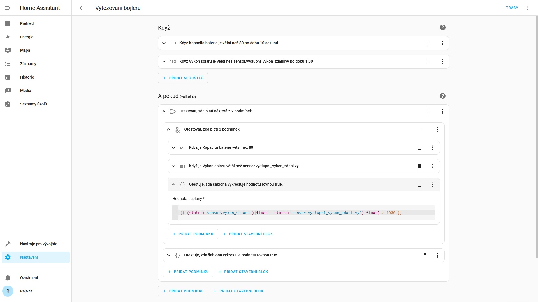Click the three-dot menu for solar output trigger
The image size is (538, 302).
click(442, 61)
